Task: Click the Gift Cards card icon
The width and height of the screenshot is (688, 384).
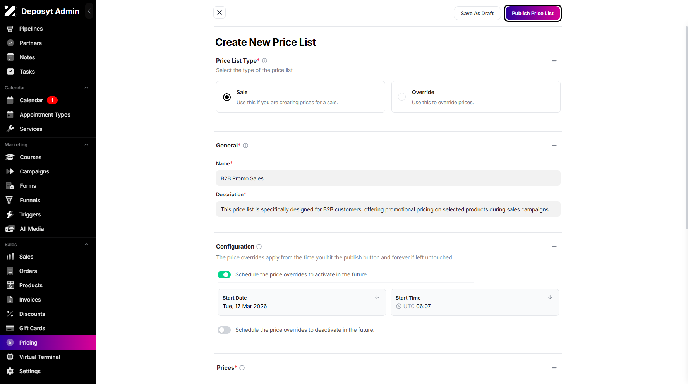Action: click(x=10, y=328)
